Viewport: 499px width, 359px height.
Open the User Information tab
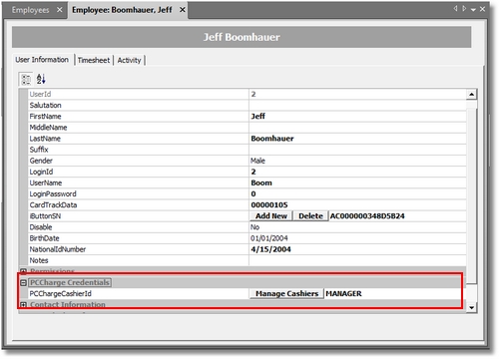click(42, 60)
